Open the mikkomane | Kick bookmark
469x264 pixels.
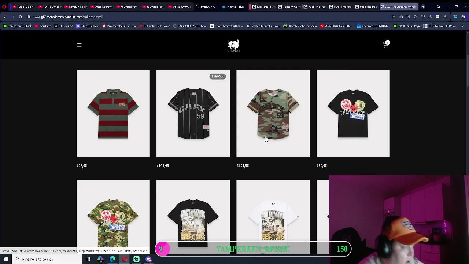(17, 26)
